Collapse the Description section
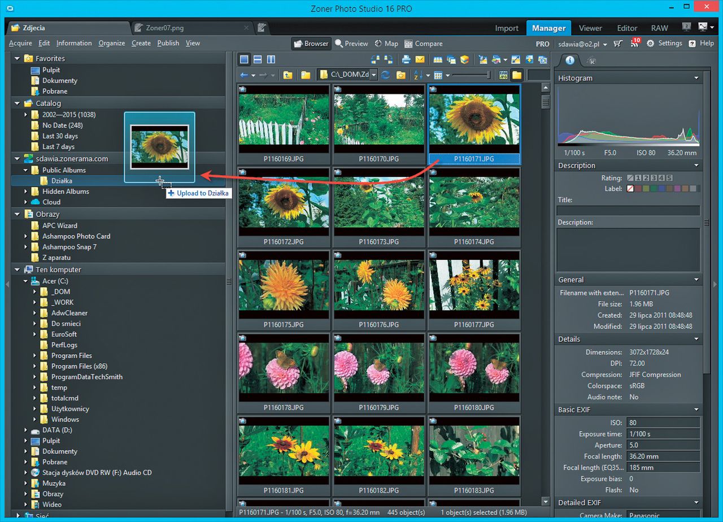Image resolution: width=723 pixels, height=522 pixels. (x=696, y=166)
